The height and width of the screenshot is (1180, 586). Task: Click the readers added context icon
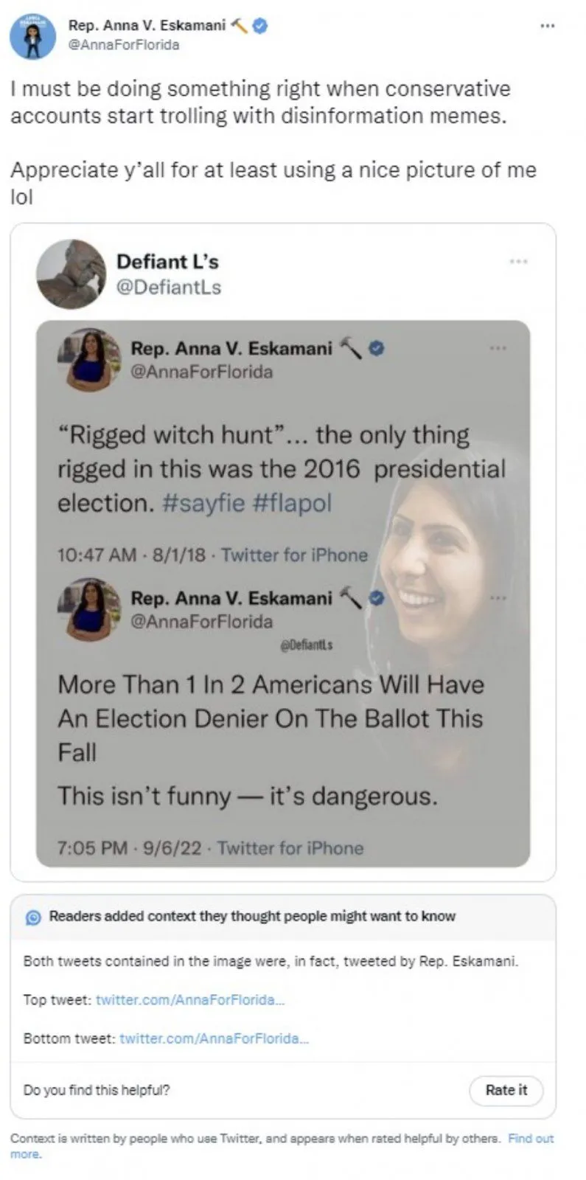coord(33,917)
